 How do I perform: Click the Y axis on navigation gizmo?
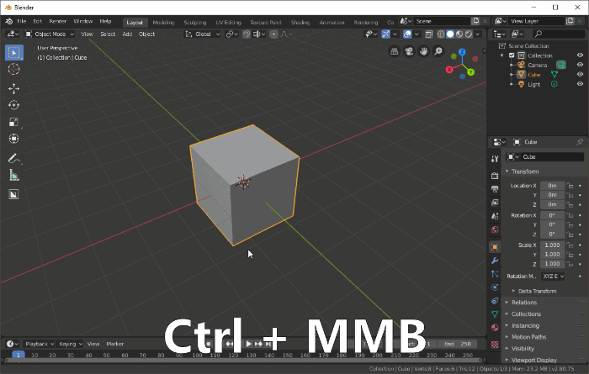coord(470,72)
